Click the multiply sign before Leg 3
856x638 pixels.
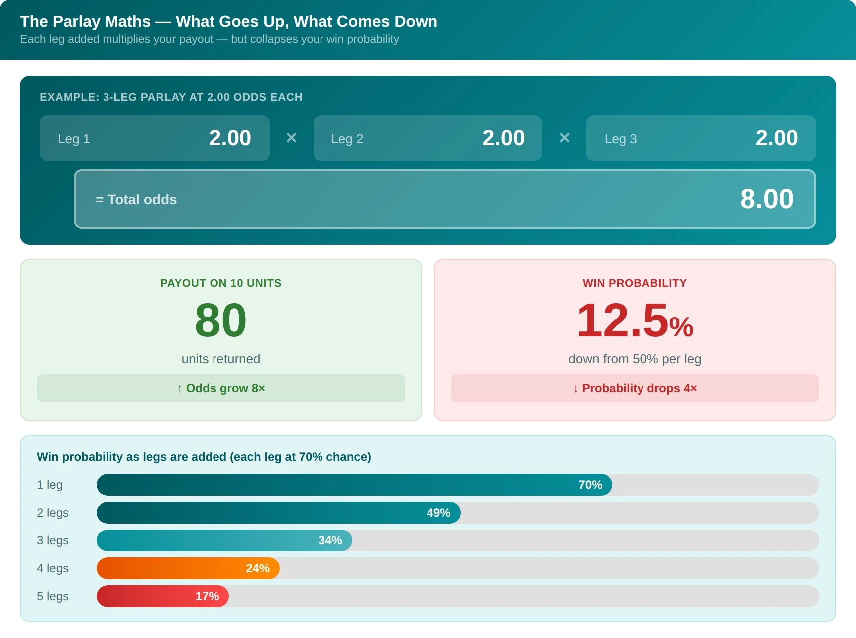pyautogui.click(x=564, y=138)
